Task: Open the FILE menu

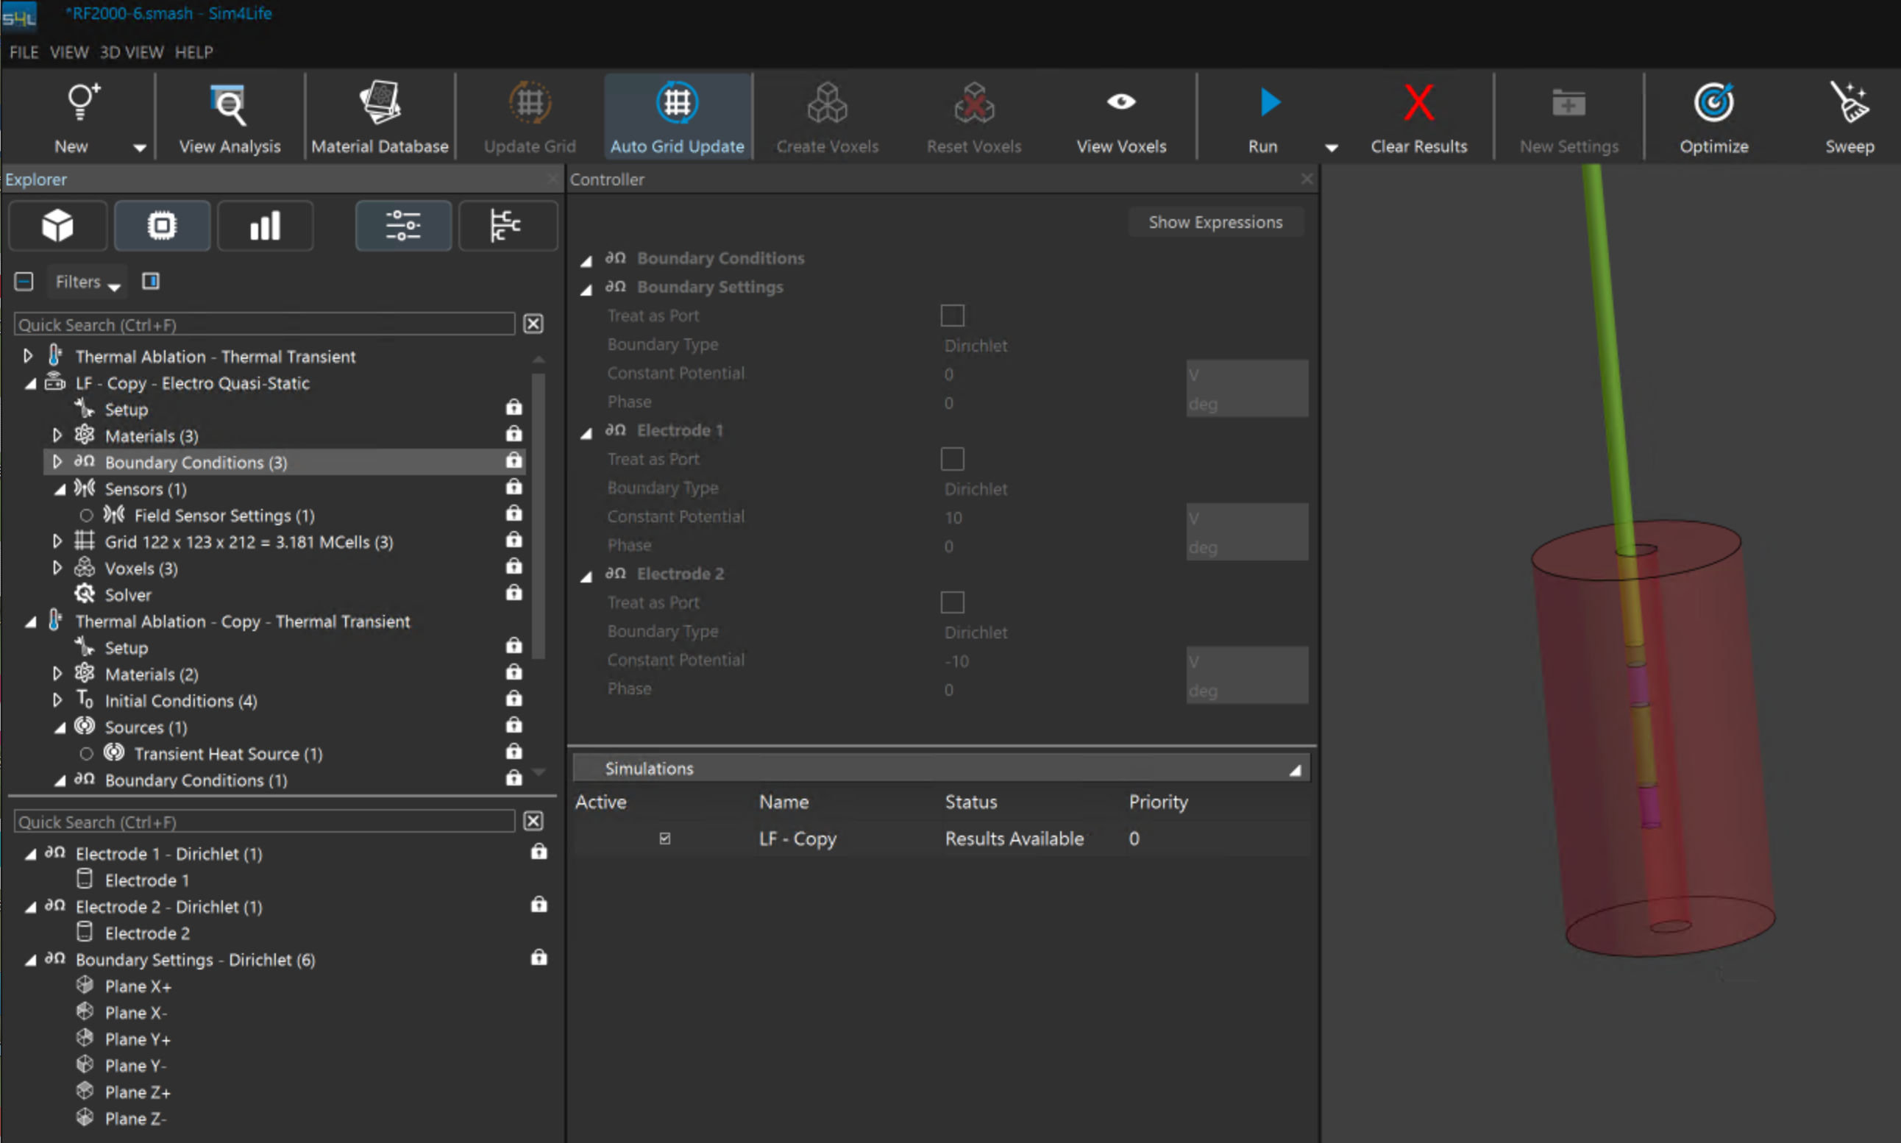Action: point(23,52)
